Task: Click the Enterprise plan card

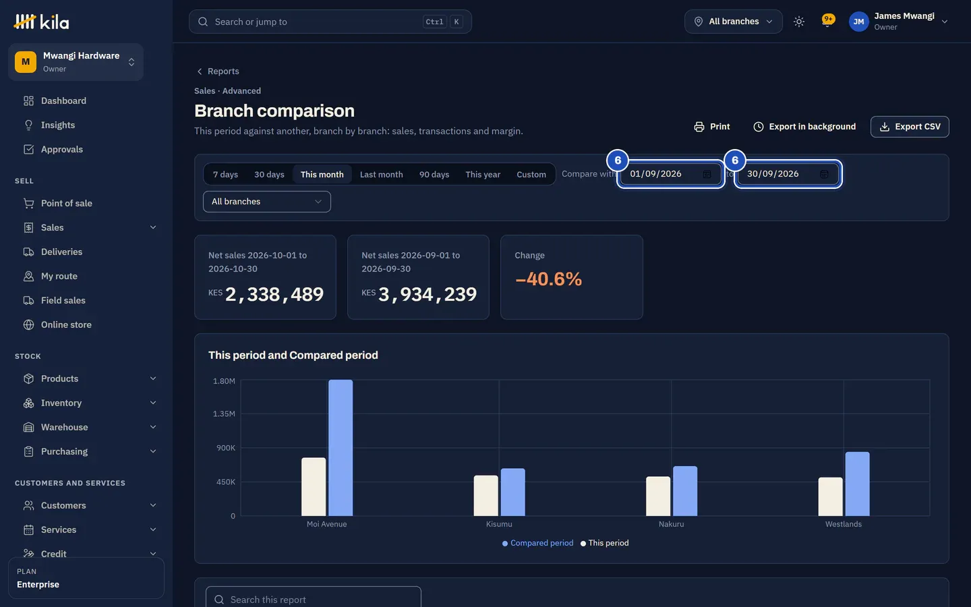Action: click(x=86, y=578)
